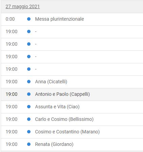
Task: Click the 19:00 time in the Renata (Giordano) row
Action: pos(12,144)
